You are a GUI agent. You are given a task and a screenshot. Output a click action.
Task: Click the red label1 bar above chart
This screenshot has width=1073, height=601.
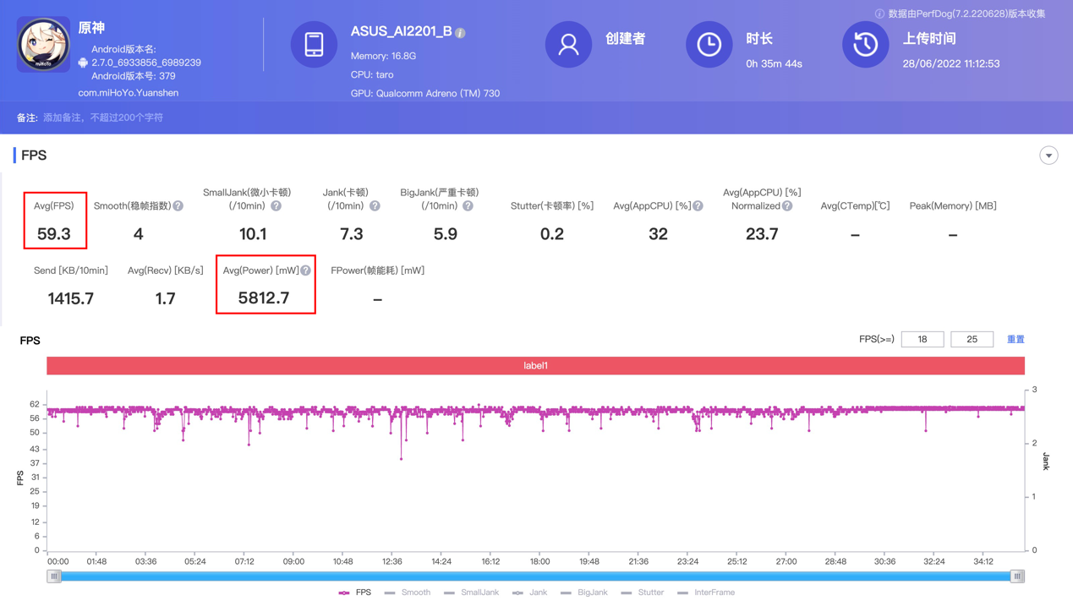(x=535, y=366)
